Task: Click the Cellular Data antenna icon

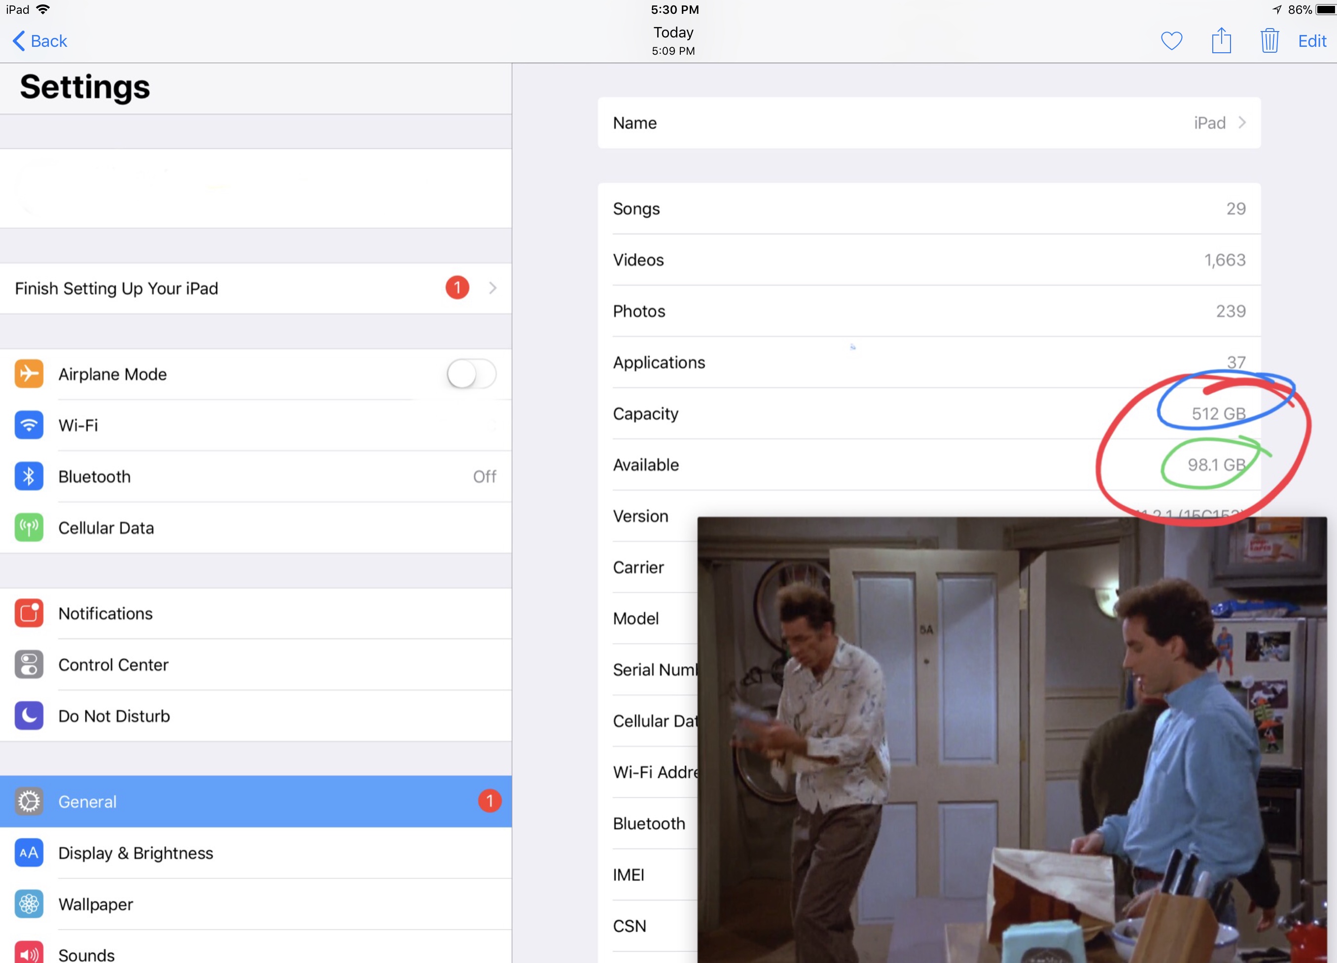Action: click(29, 527)
